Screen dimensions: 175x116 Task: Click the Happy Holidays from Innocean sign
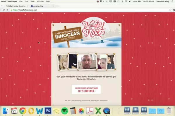68,35
